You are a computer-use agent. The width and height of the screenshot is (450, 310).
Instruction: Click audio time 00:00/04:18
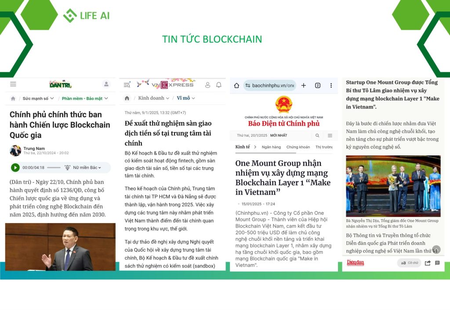[x=33, y=167]
